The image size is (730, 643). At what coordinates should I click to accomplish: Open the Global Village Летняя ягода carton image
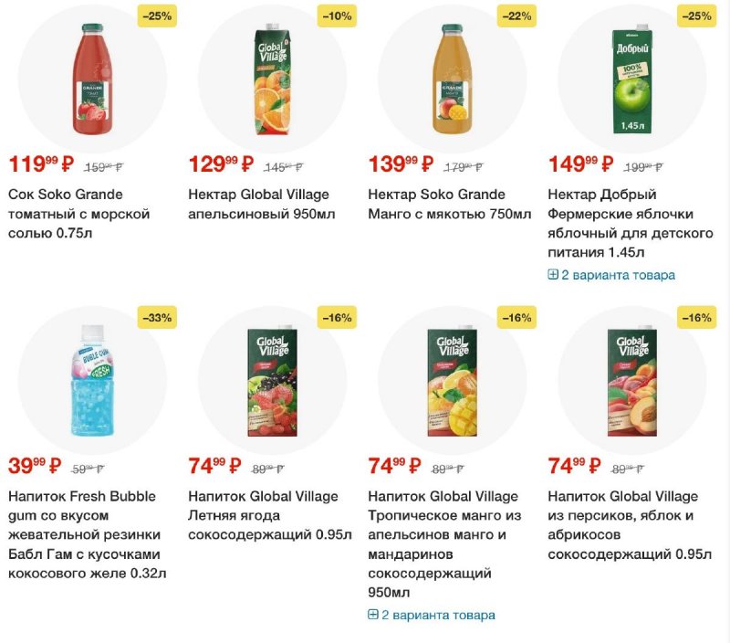pos(272,380)
